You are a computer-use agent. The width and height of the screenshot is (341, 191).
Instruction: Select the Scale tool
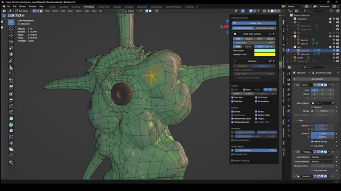pos(11,48)
